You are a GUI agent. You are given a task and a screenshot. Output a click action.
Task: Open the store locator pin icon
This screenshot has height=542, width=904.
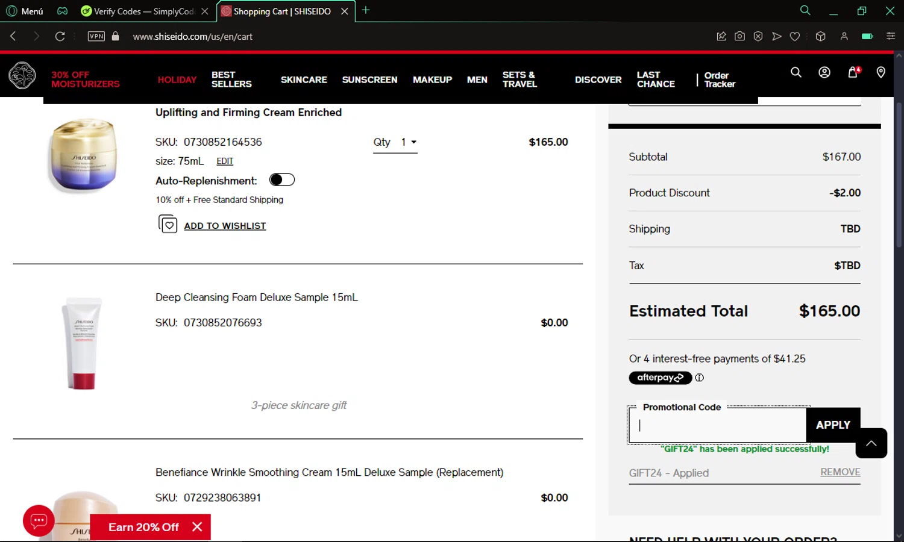click(x=880, y=72)
